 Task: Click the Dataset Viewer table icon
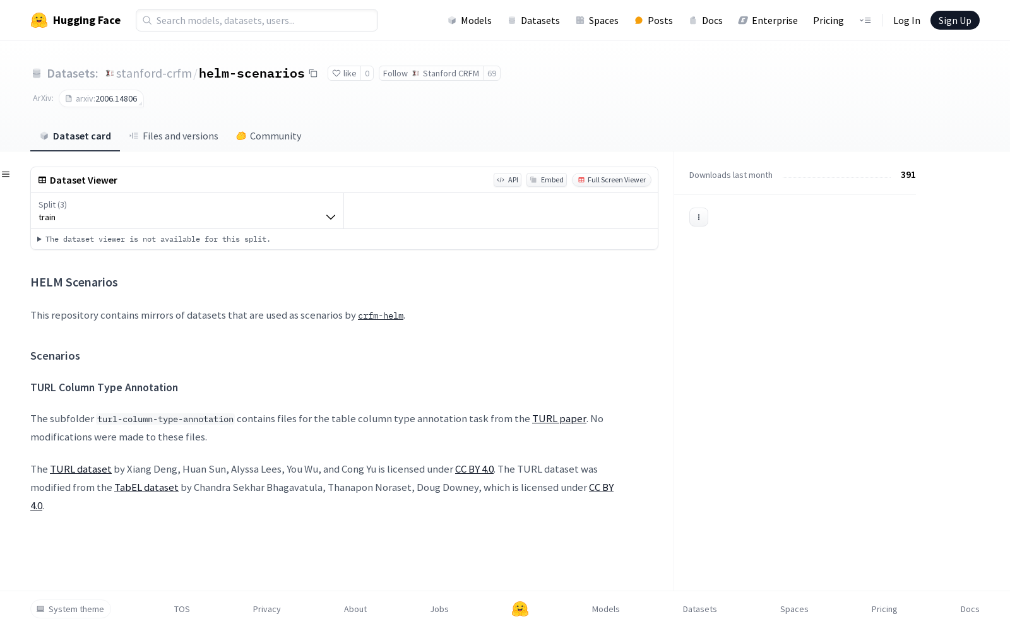[42, 180]
